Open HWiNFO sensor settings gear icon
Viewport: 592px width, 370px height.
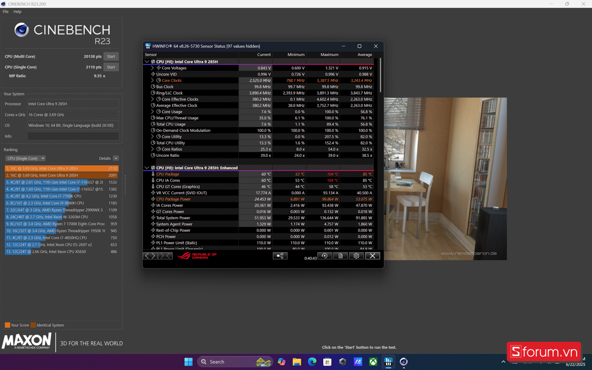pos(356,256)
